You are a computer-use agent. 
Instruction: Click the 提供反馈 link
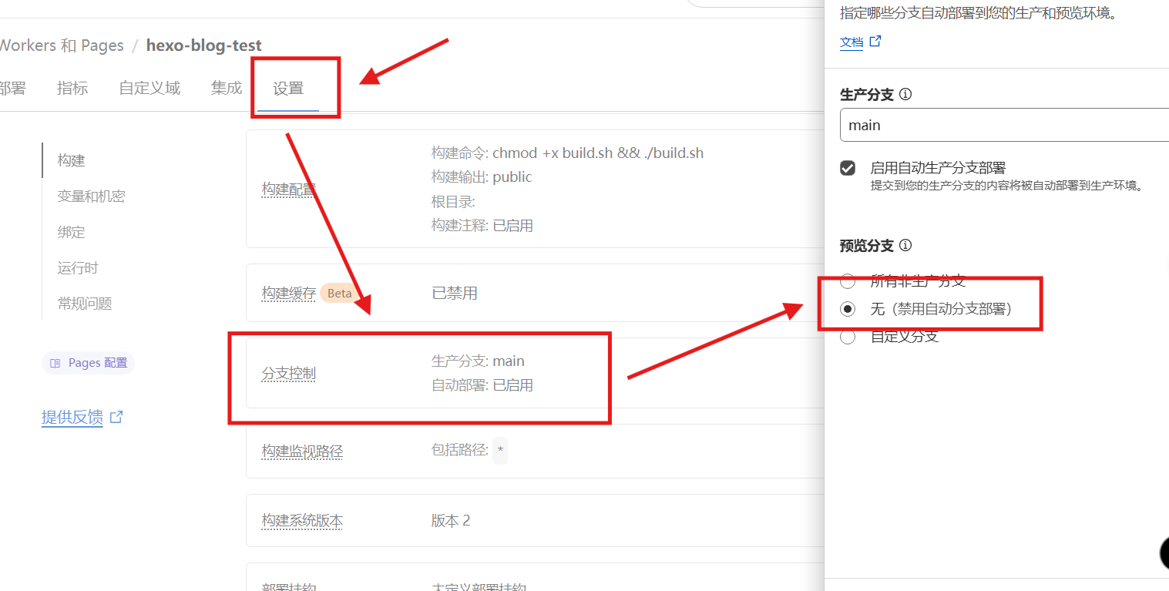coord(72,418)
